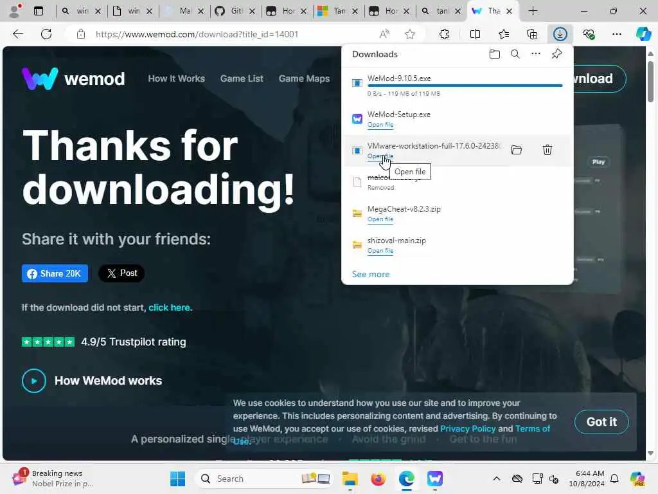This screenshot has height=494, width=658.
Task: Click the shizoval-main.zip file name
Action: [396, 241]
